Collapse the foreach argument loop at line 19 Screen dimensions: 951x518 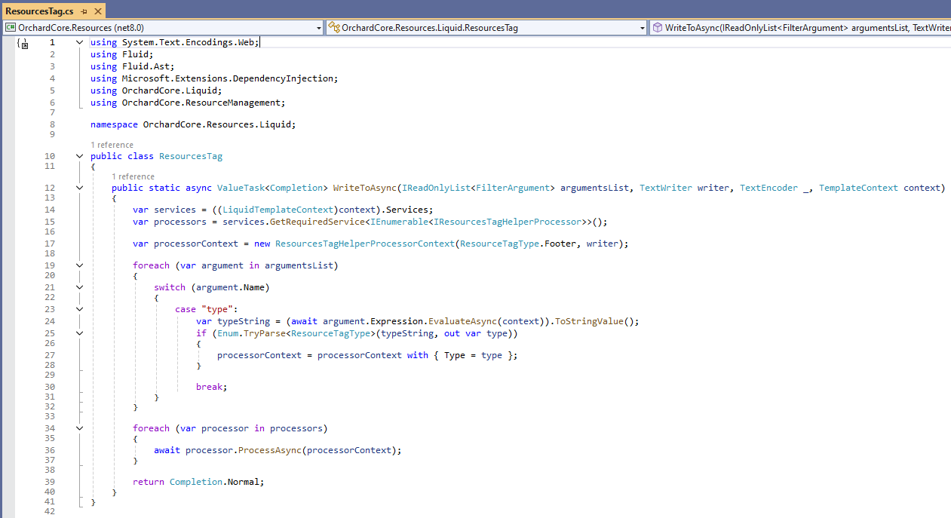click(x=79, y=265)
